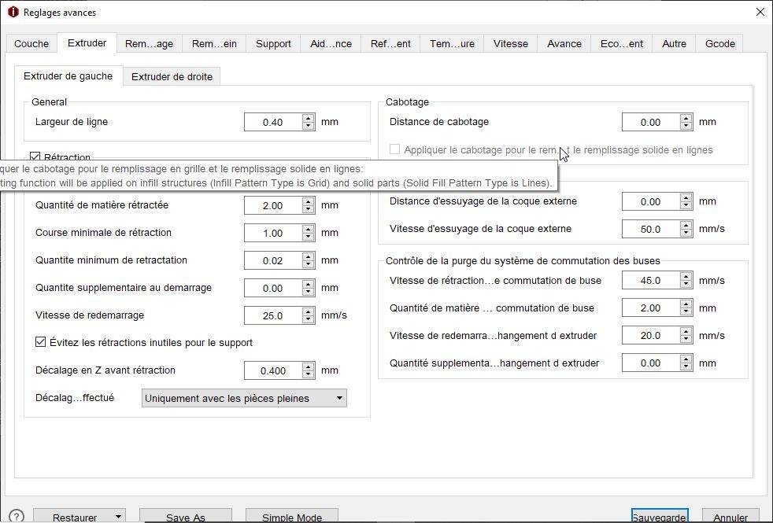Decrease Quantité de matière commutation de buse value
The image size is (773, 523).
(686, 311)
